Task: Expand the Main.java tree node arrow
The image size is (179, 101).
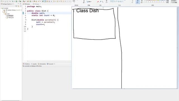Action: pos(6,17)
